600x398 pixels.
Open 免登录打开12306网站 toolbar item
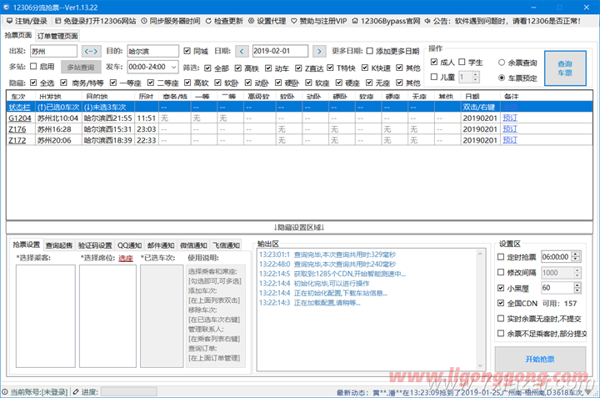[x=95, y=21]
